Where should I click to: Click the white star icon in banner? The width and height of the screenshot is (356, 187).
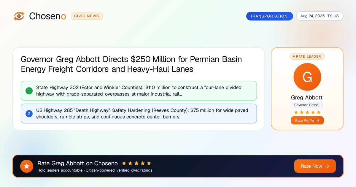pyautogui.click(x=27, y=166)
